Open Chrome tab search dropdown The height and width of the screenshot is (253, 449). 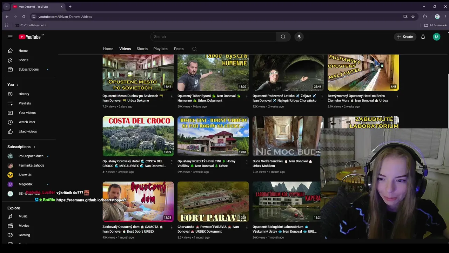(x=6, y=7)
